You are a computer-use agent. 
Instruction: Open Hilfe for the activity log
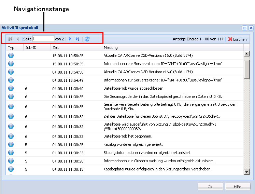[238, 186]
